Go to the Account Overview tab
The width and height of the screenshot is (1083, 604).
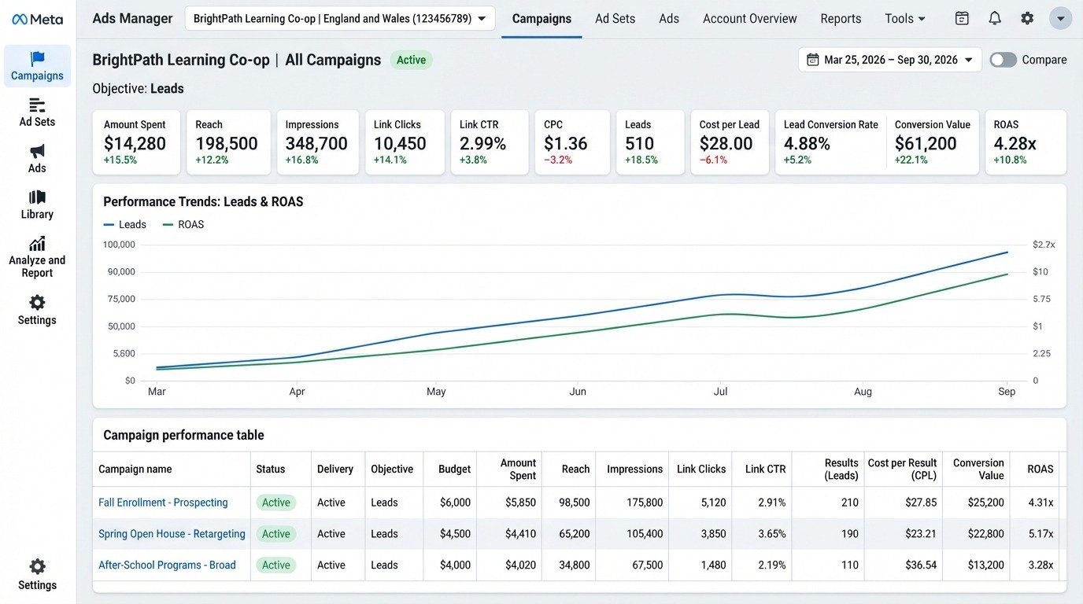tap(750, 18)
